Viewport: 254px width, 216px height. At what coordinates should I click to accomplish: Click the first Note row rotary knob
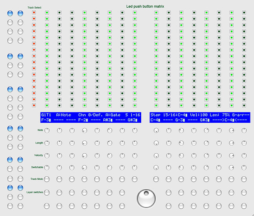[47, 130]
